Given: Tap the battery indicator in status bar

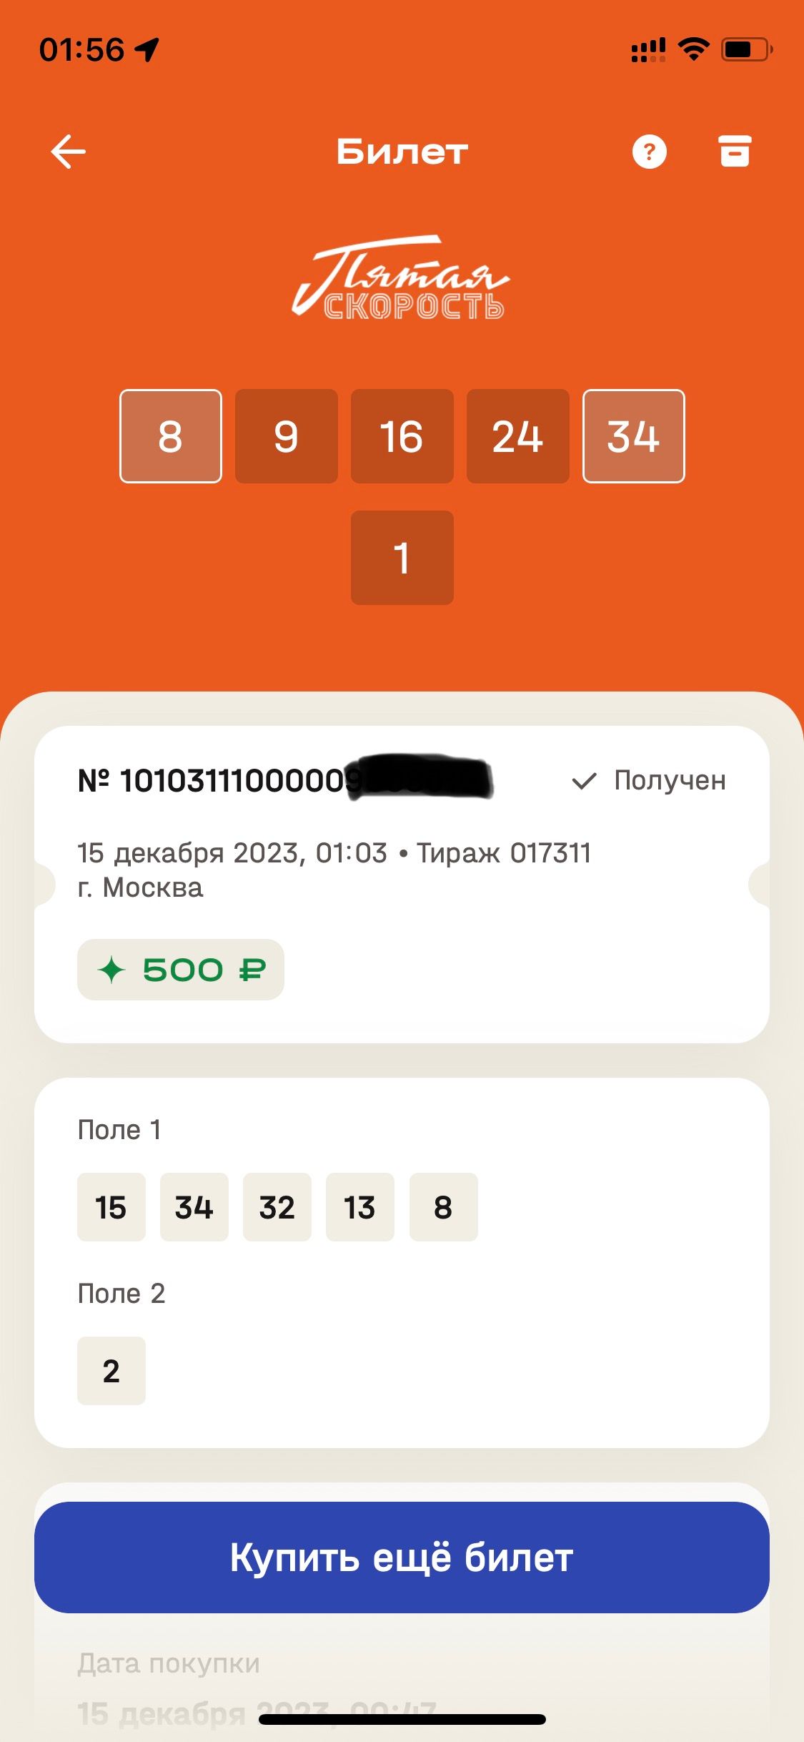Looking at the screenshot, I should point(747,49).
